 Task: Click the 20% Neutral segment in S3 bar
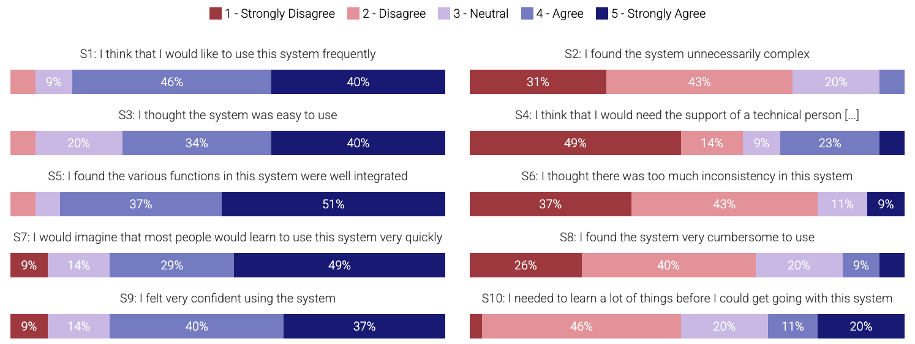pyautogui.click(x=78, y=143)
